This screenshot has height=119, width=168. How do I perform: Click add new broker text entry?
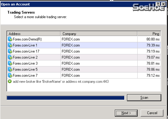click(x=61, y=82)
